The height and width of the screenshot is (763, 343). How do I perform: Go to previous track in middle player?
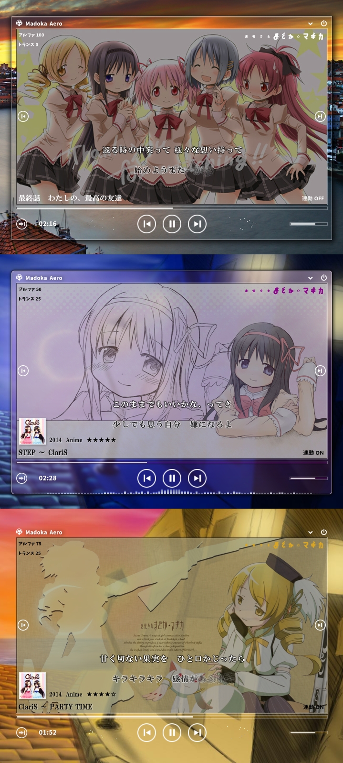[146, 478]
